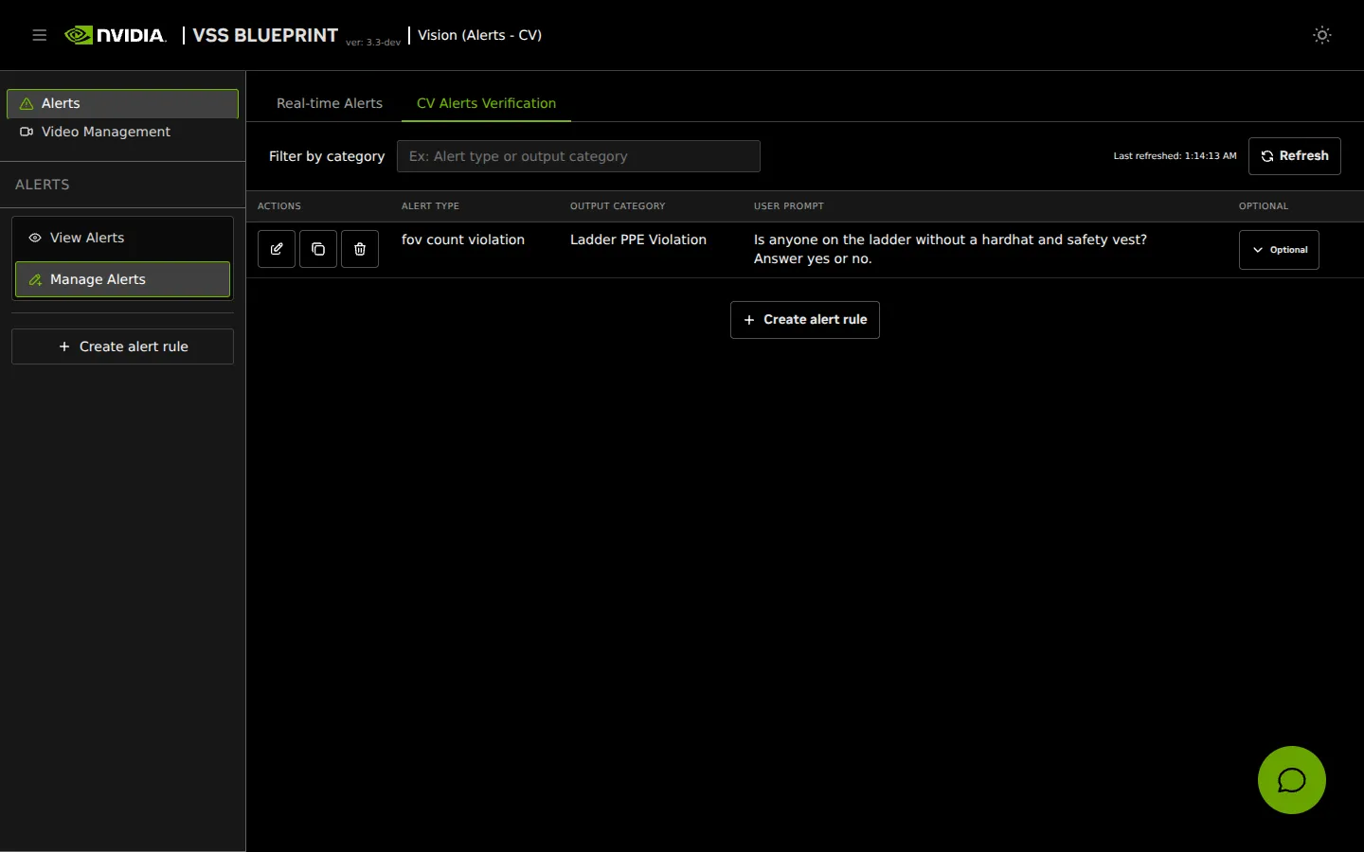Image resolution: width=1364 pixels, height=852 pixels.
Task: Open the hamburger navigation menu
Action: click(40, 35)
